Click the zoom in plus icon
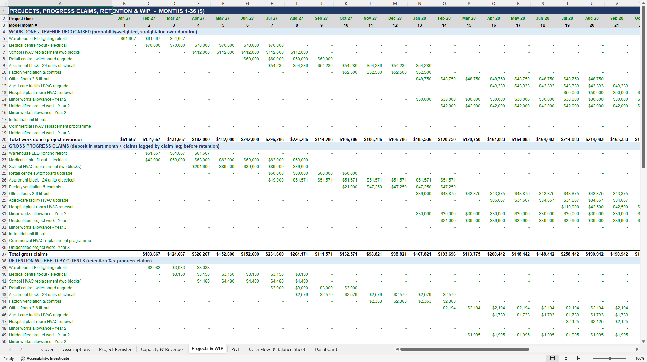647x362 pixels. [x=629, y=358]
